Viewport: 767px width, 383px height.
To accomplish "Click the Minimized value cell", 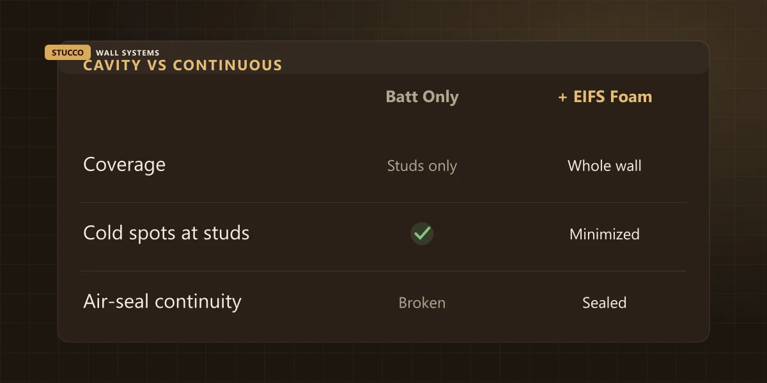I will tap(605, 234).
